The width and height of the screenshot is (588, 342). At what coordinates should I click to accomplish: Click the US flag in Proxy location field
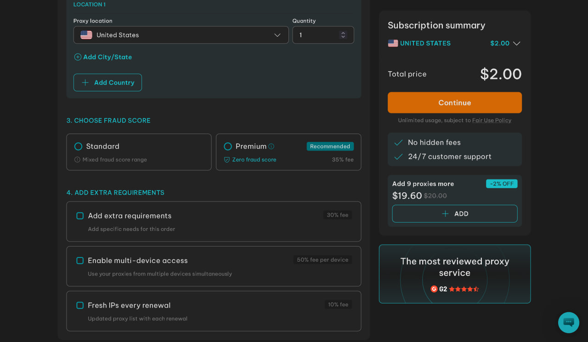point(86,35)
